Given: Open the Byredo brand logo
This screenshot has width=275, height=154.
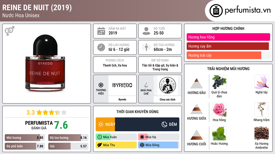Looking at the screenshot, I should click(122, 85).
